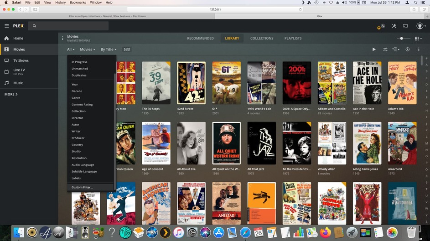Click the download sync icon

[408, 49]
